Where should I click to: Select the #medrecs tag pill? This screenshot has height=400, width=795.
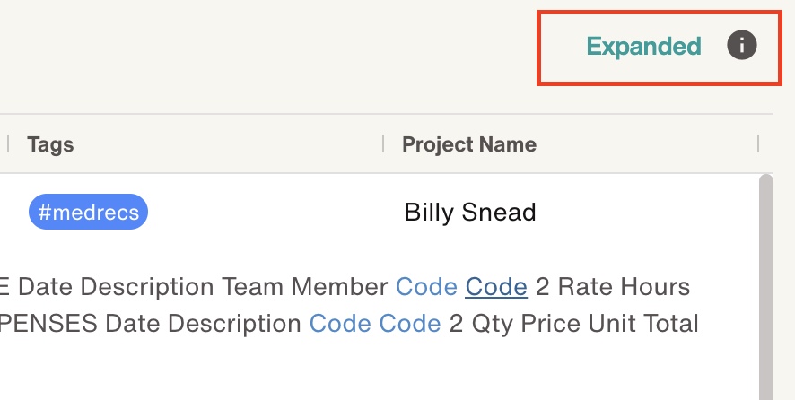click(x=88, y=213)
